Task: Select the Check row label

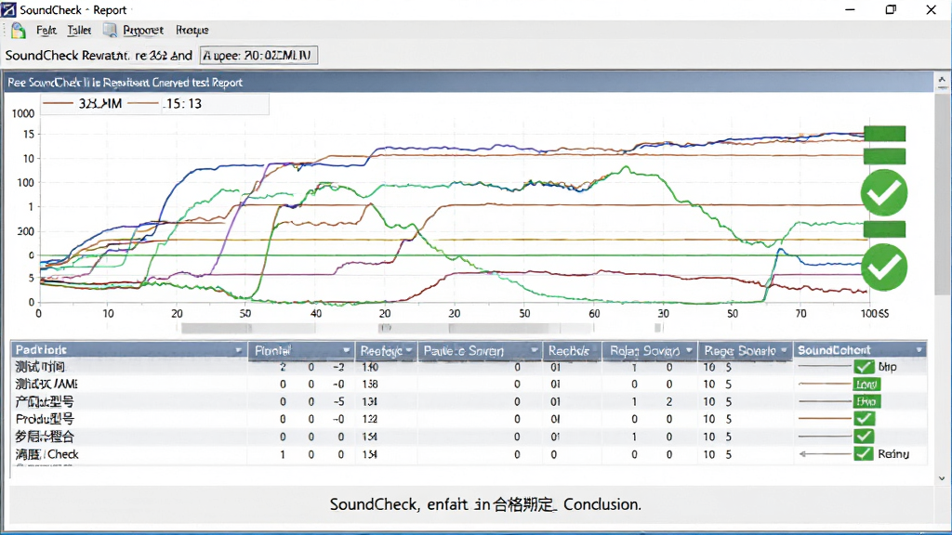Action: 46,454
